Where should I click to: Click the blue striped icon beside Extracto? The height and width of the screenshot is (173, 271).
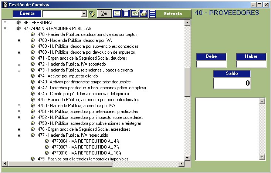(152, 14)
